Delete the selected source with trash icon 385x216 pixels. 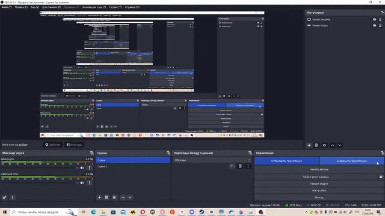pos(316,145)
